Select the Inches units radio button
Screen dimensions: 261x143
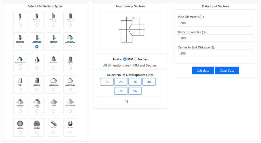click(136, 59)
